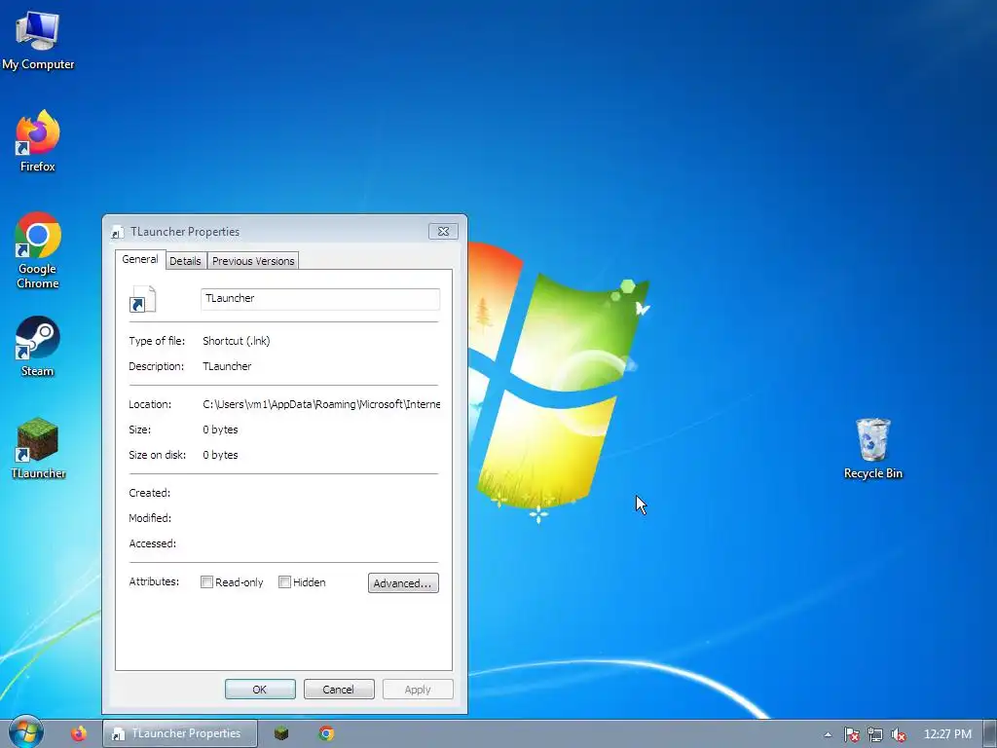Open the Windows Start orb

coord(26,732)
